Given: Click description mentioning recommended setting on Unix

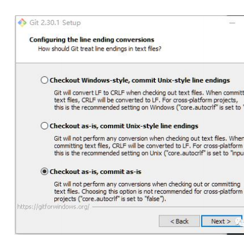Looking at the screenshot, I should click(149, 146).
